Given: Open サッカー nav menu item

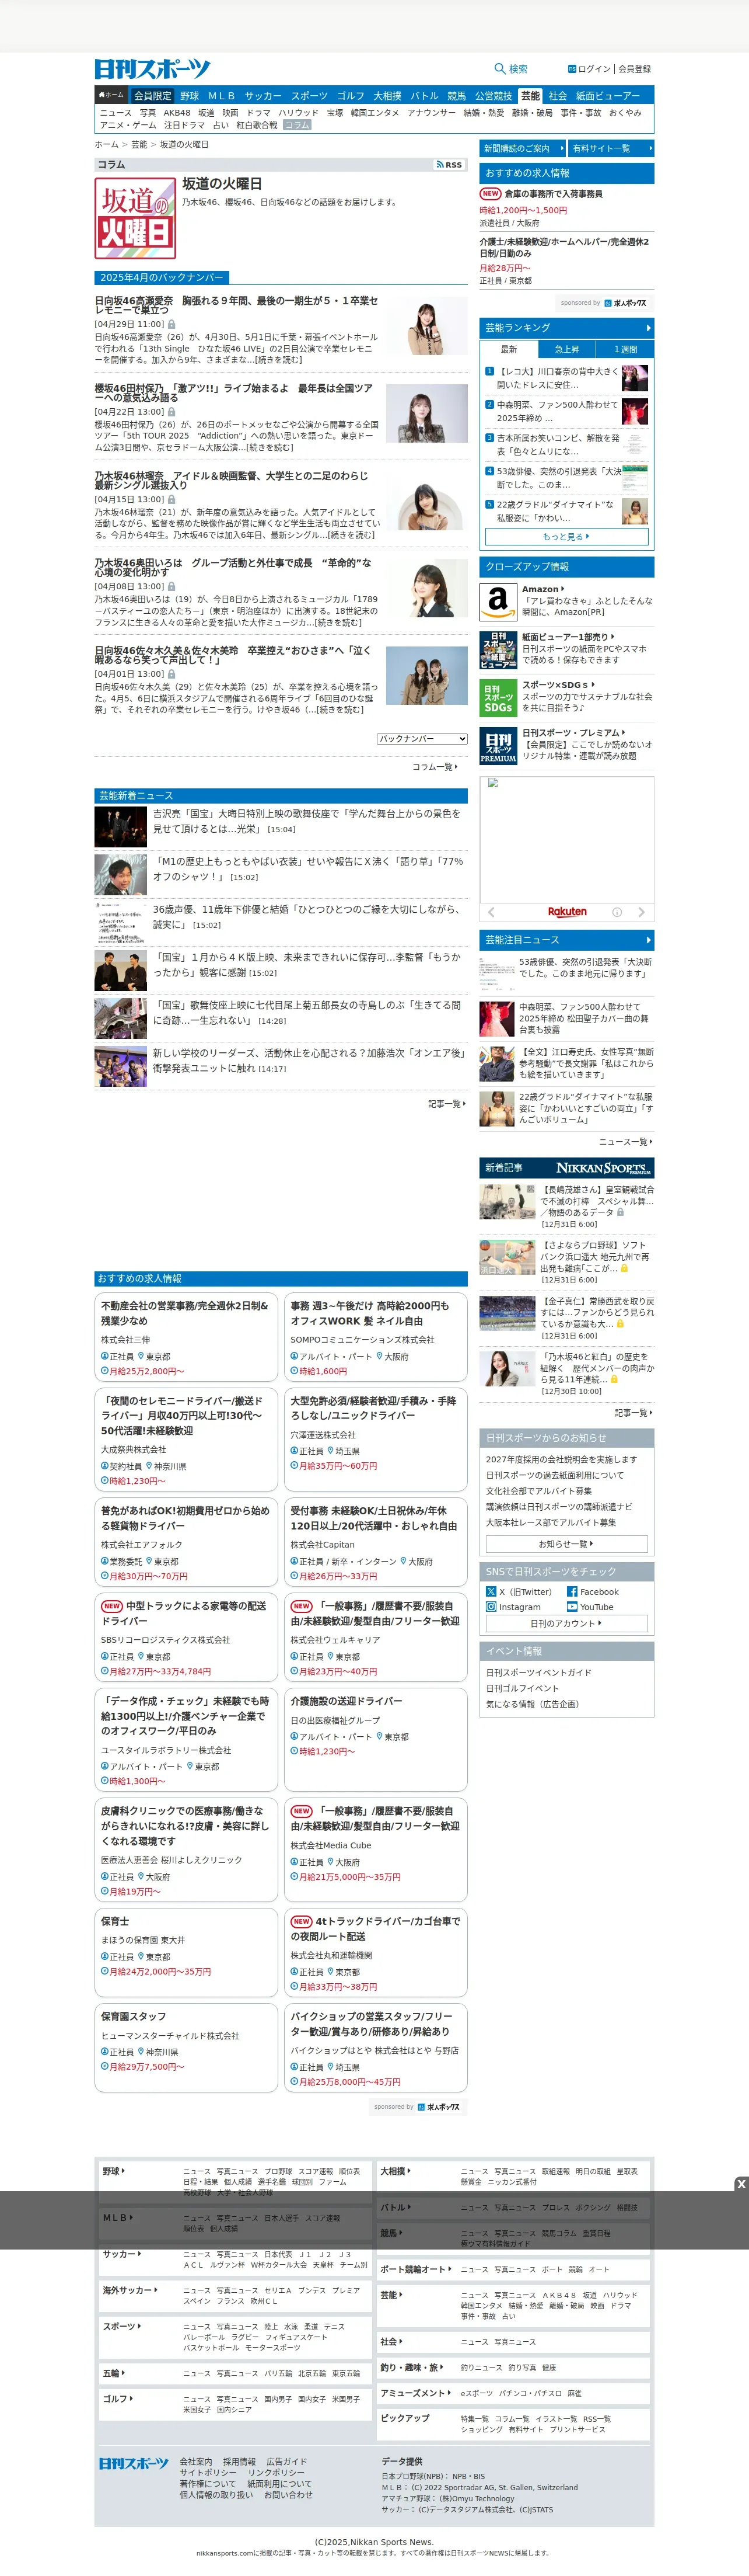Looking at the screenshot, I should coord(262,96).
